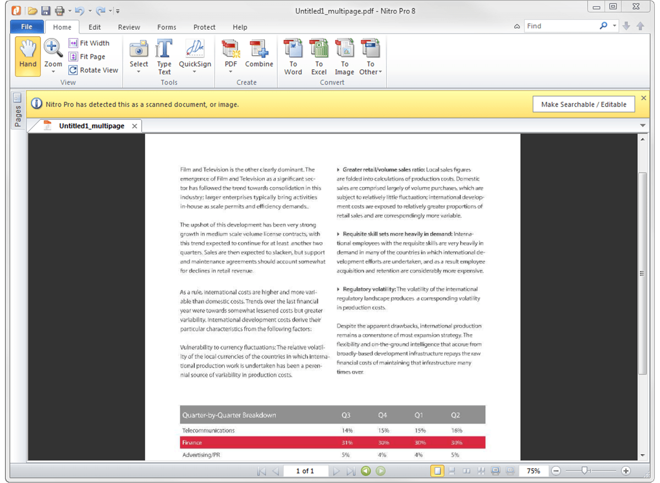Image resolution: width=660 pixels, height=483 pixels.
Task: Switch to two-page view layout
Action: 467,471
